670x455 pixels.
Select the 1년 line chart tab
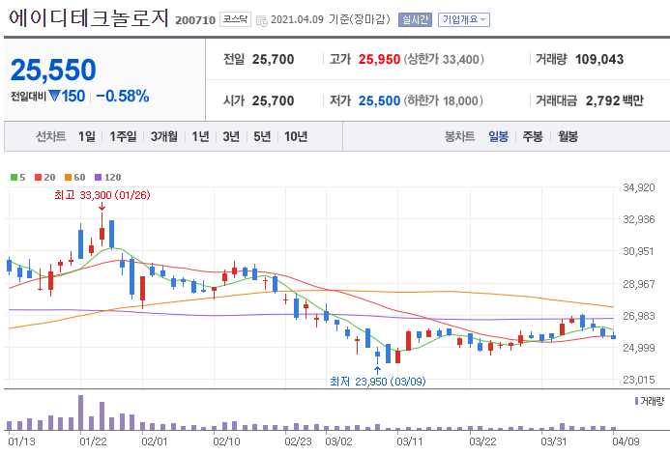click(200, 136)
